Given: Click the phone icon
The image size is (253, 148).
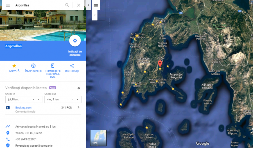Looking at the screenshot, I should point(8,139).
